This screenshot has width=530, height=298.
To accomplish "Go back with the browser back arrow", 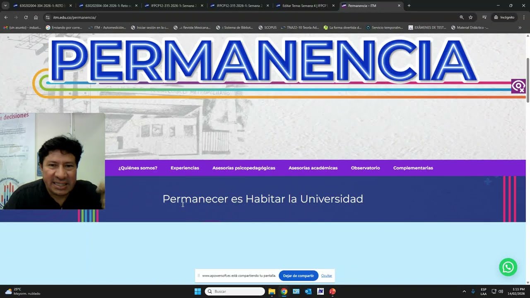I will pos(6,17).
